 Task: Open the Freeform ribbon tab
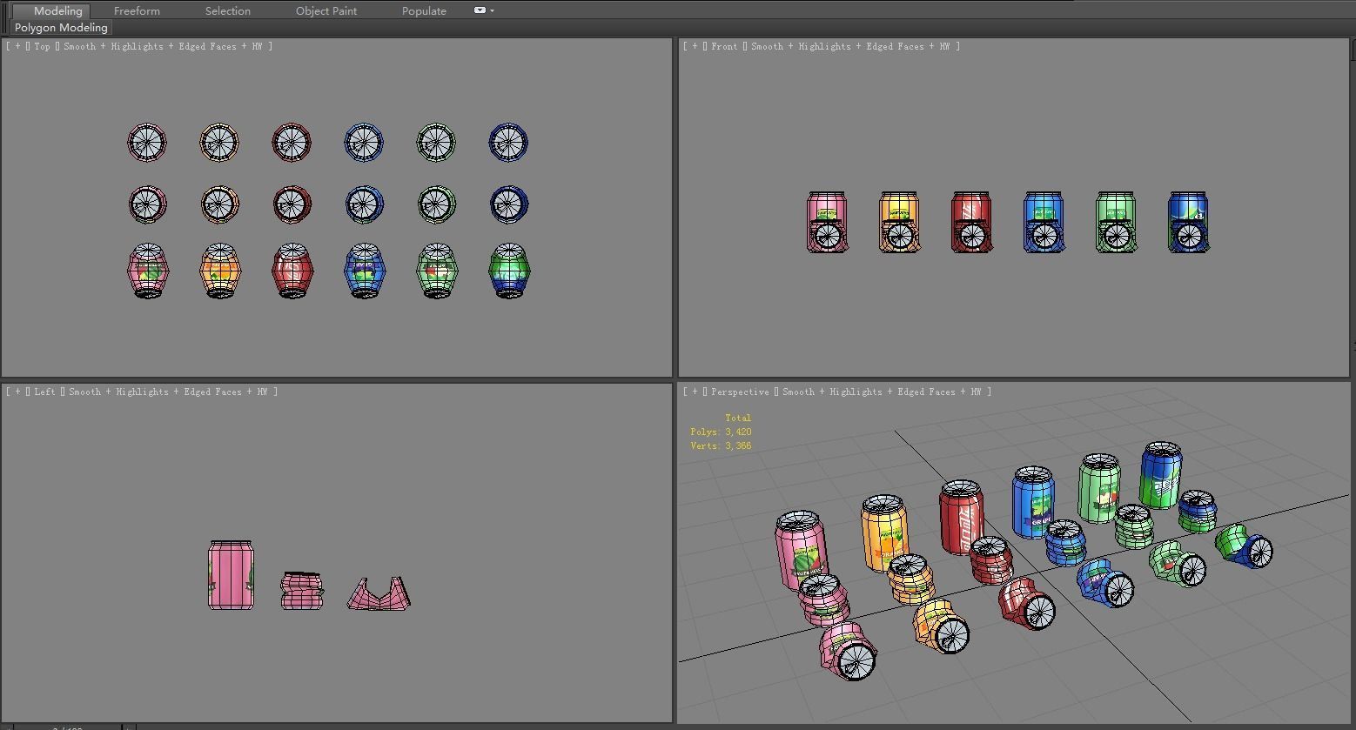[x=137, y=10]
